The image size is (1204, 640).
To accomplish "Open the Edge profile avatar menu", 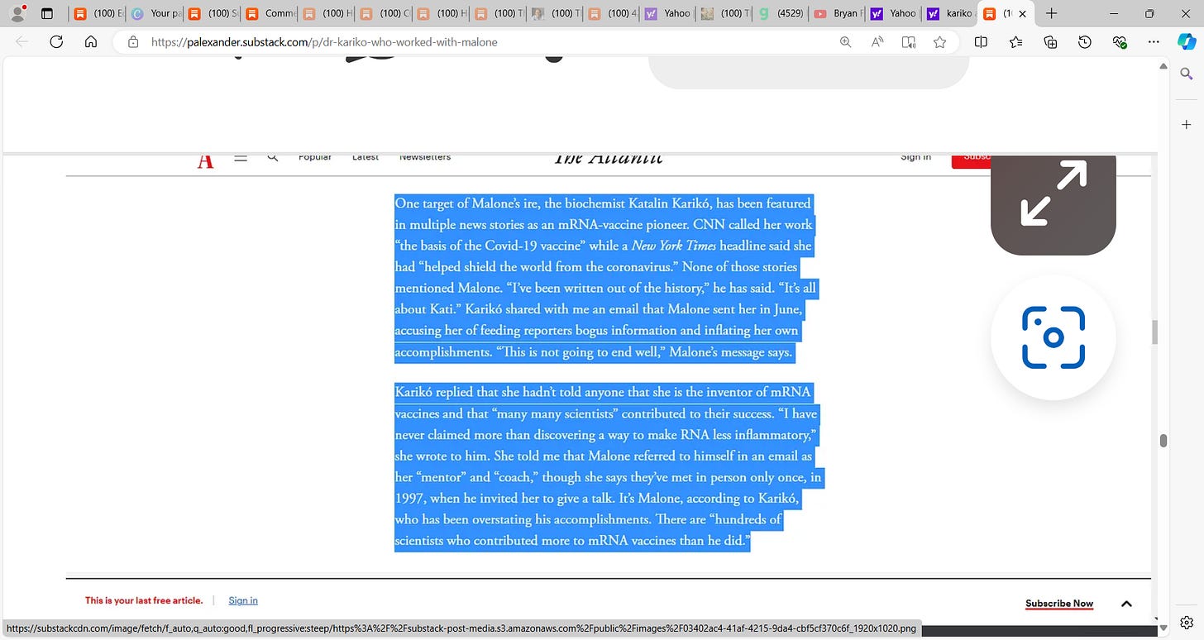I will pyautogui.click(x=17, y=13).
